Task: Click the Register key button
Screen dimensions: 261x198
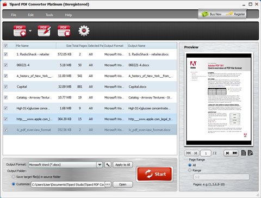Action: (235, 14)
